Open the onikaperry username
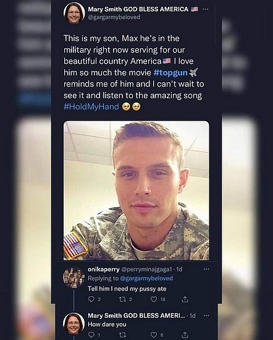 coord(104,270)
